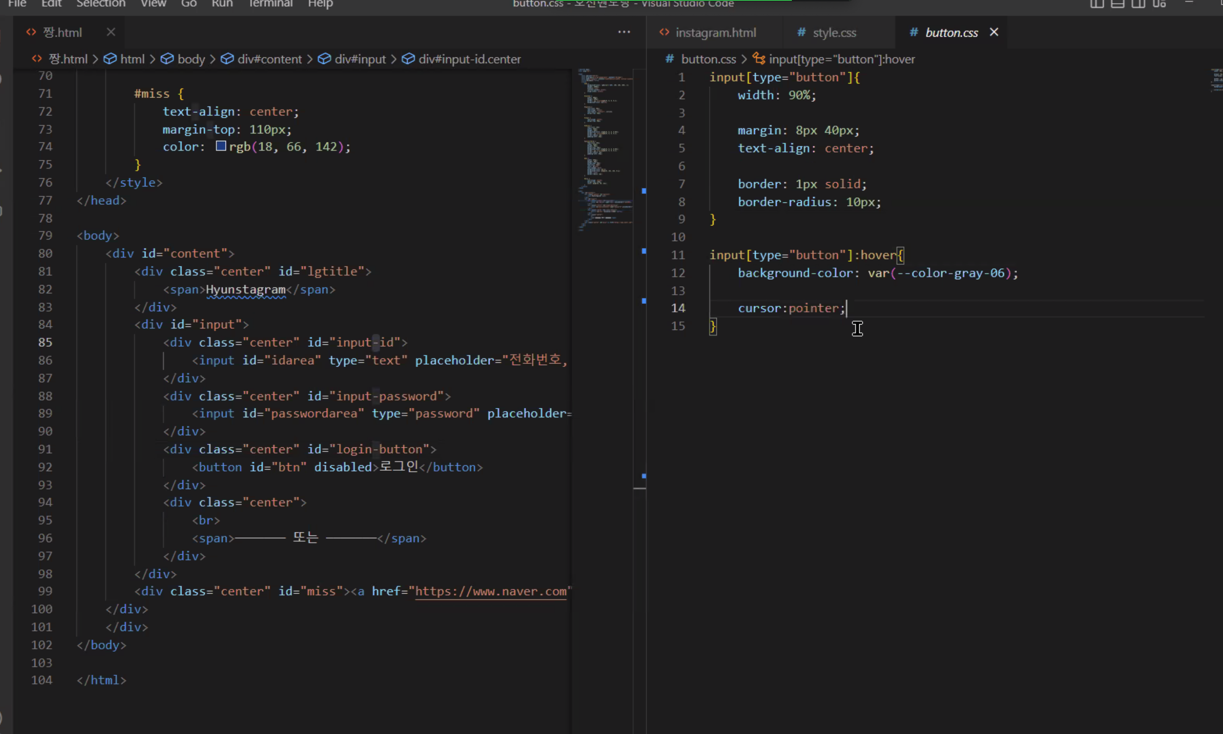The height and width of the screenshot is (734, 1223).
Task: Click the underlined word Hyunstagram
Action: 245,289
